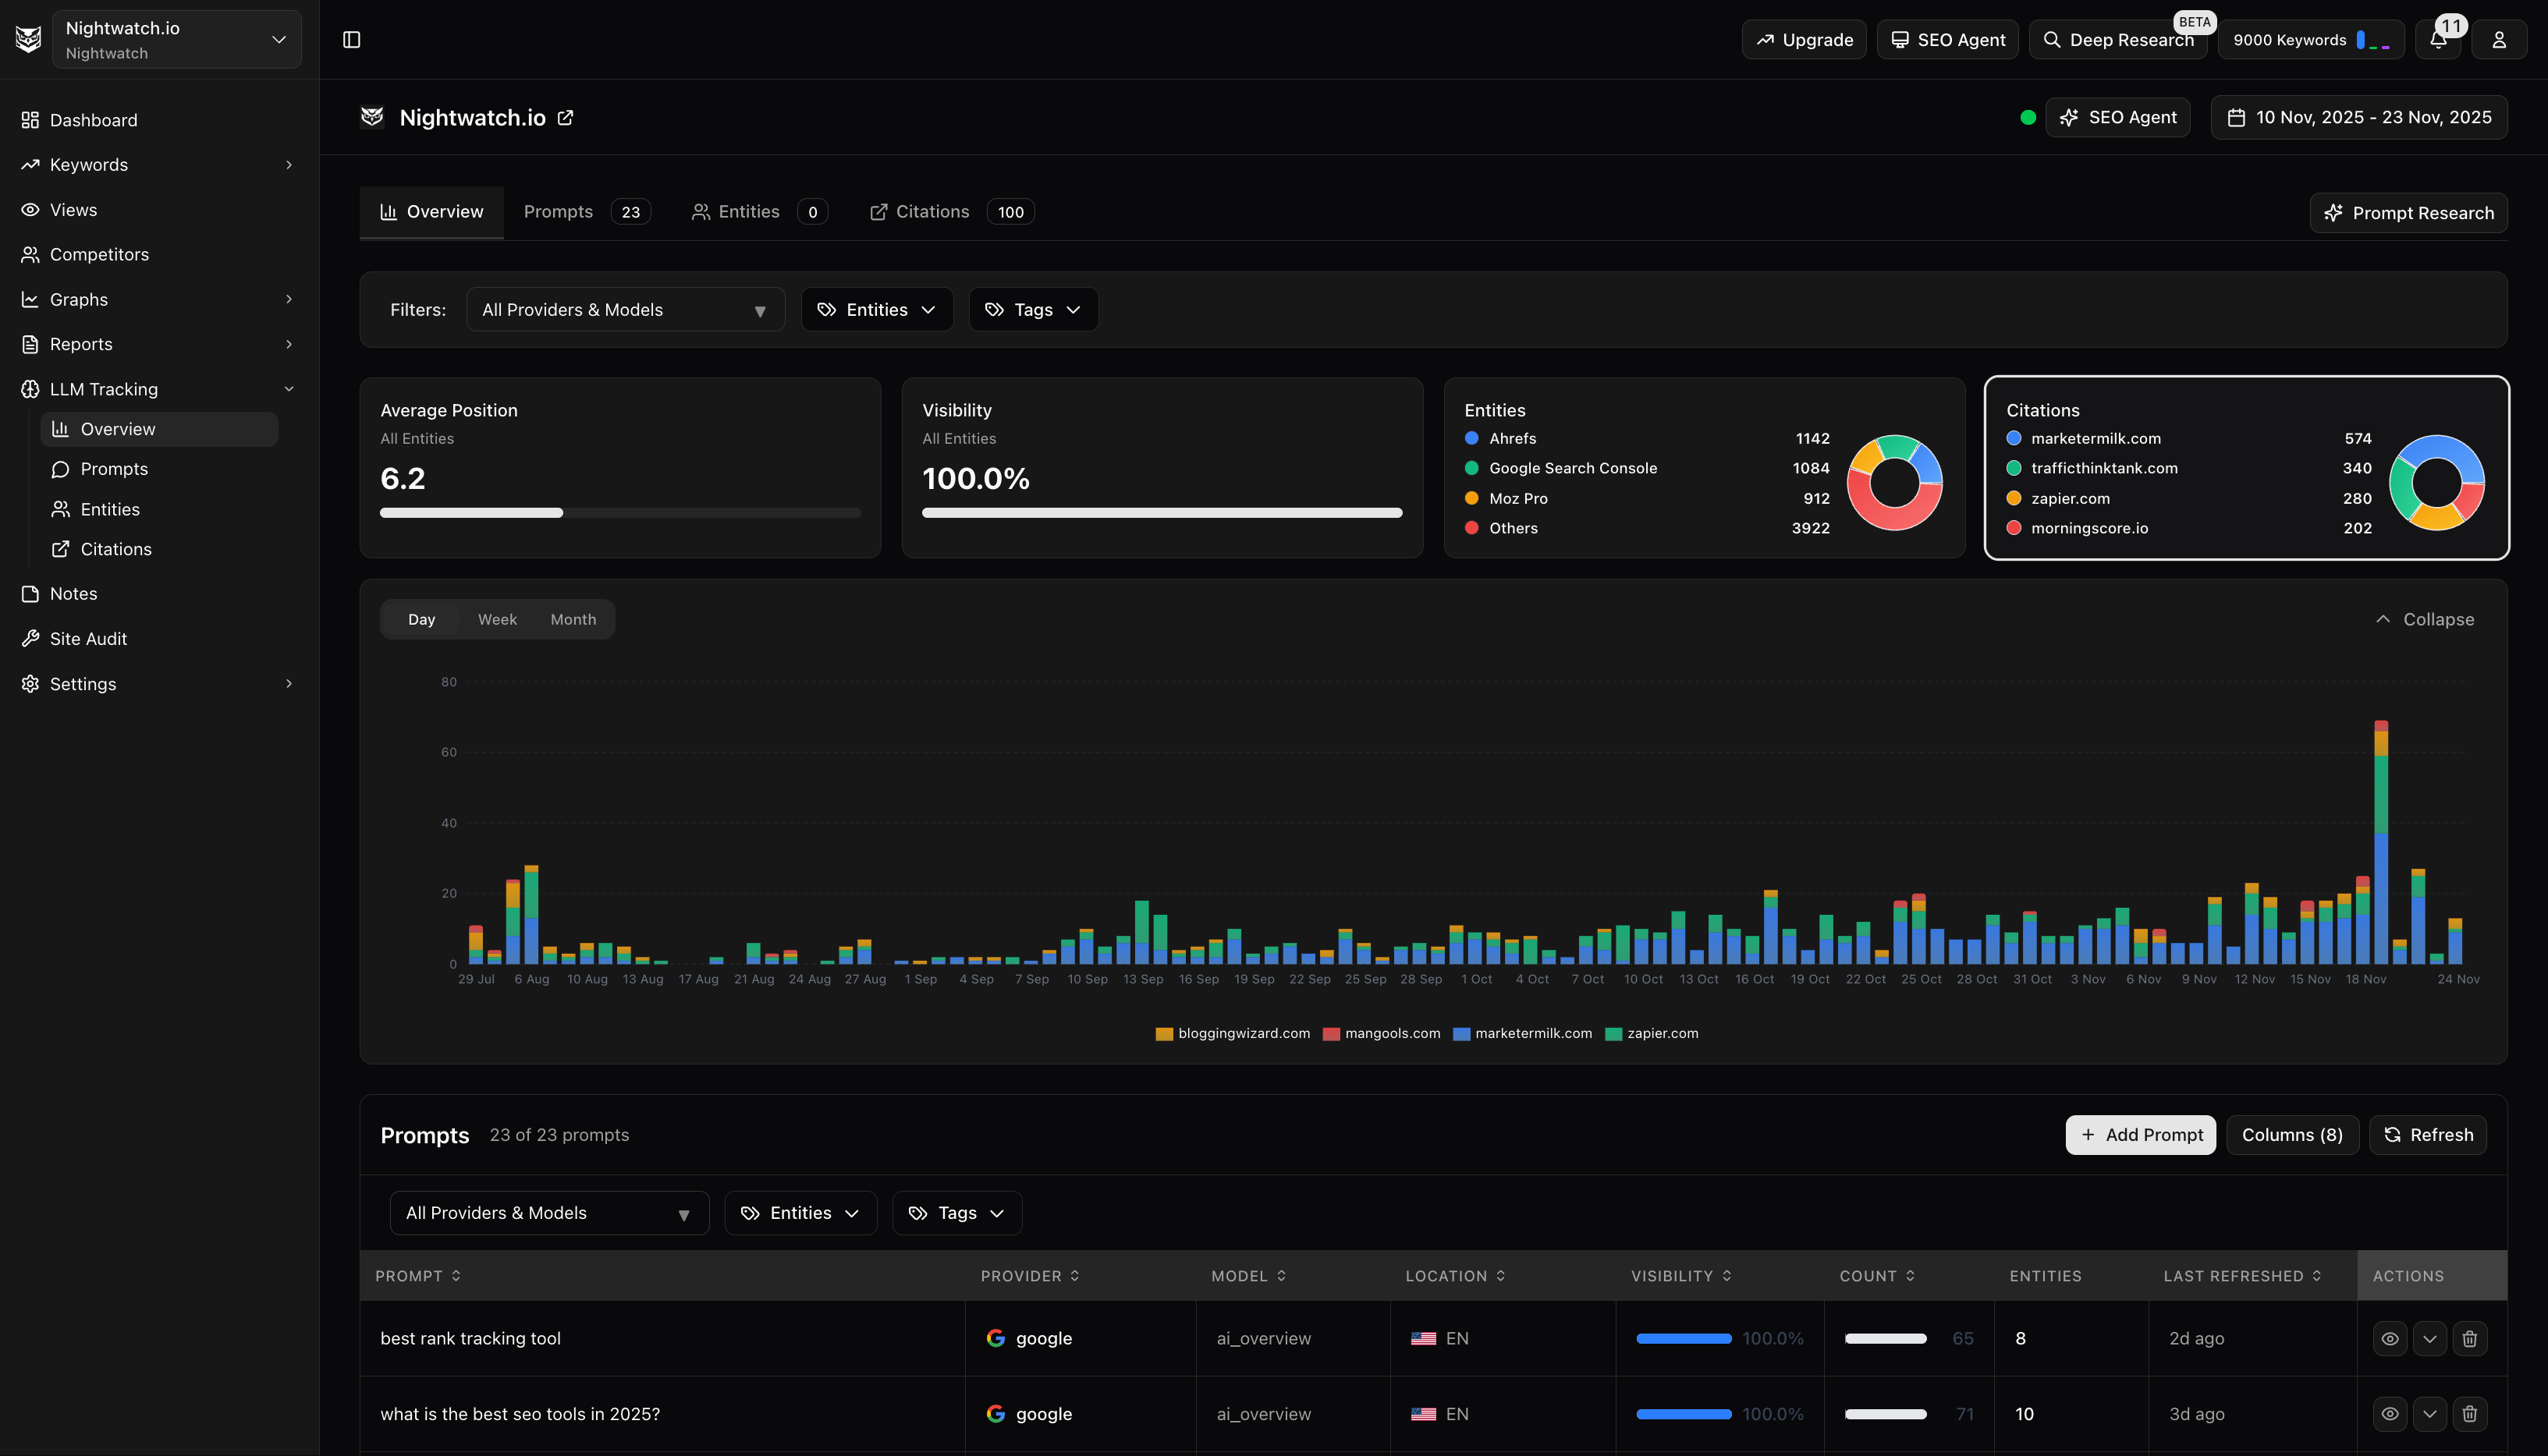Switch to the Citations tab
This screenshot has width=2548, height=1456.
click(951, 212)
